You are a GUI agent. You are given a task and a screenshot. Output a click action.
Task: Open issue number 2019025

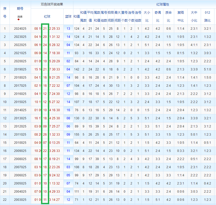pos(20,69)
